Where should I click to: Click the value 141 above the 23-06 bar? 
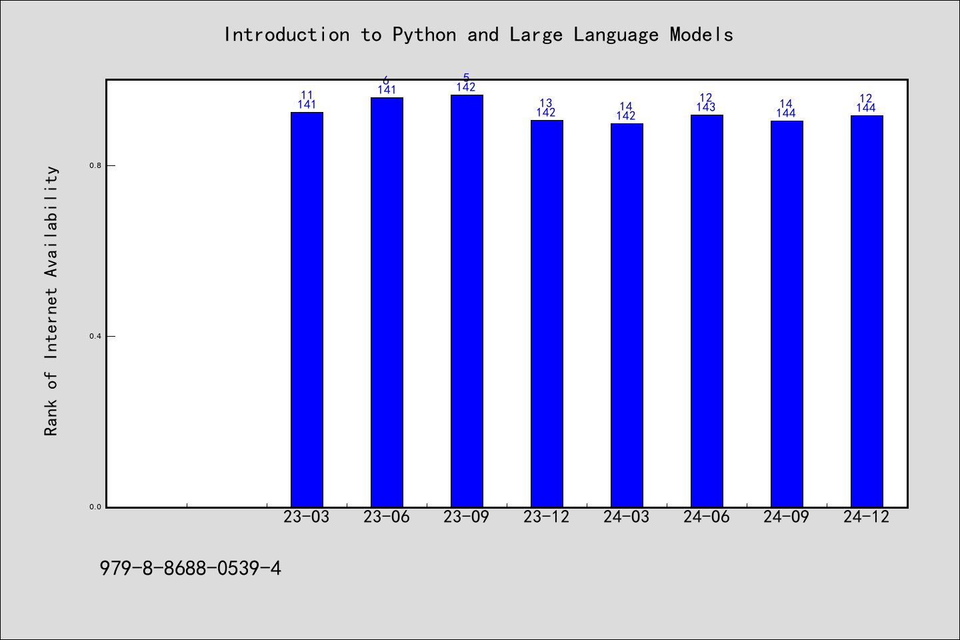point(387,90)
